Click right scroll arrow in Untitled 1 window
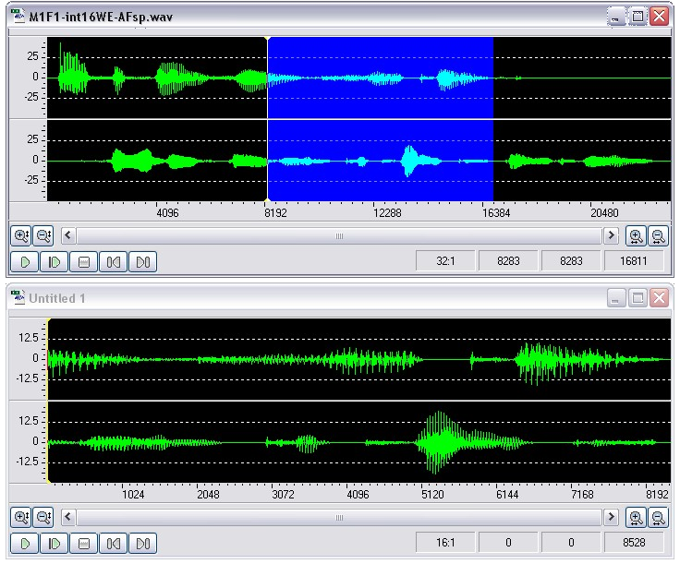680x564 pixels. [611, 517]
